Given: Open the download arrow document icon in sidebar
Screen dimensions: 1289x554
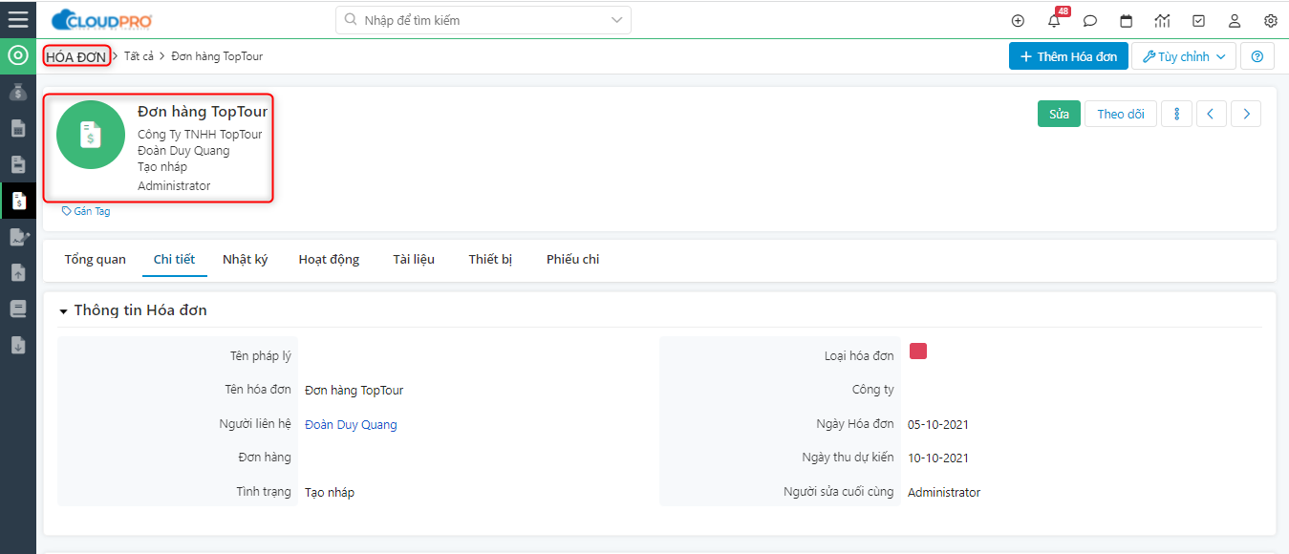Looking at the screenshot, I should pyautogui.click(x=17, y=345).
